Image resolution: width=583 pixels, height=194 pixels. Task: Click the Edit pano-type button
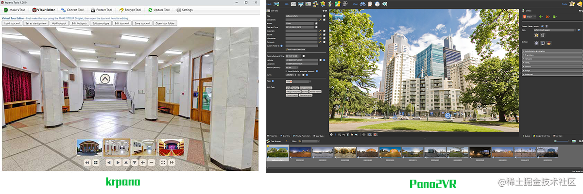click(101, 23)
